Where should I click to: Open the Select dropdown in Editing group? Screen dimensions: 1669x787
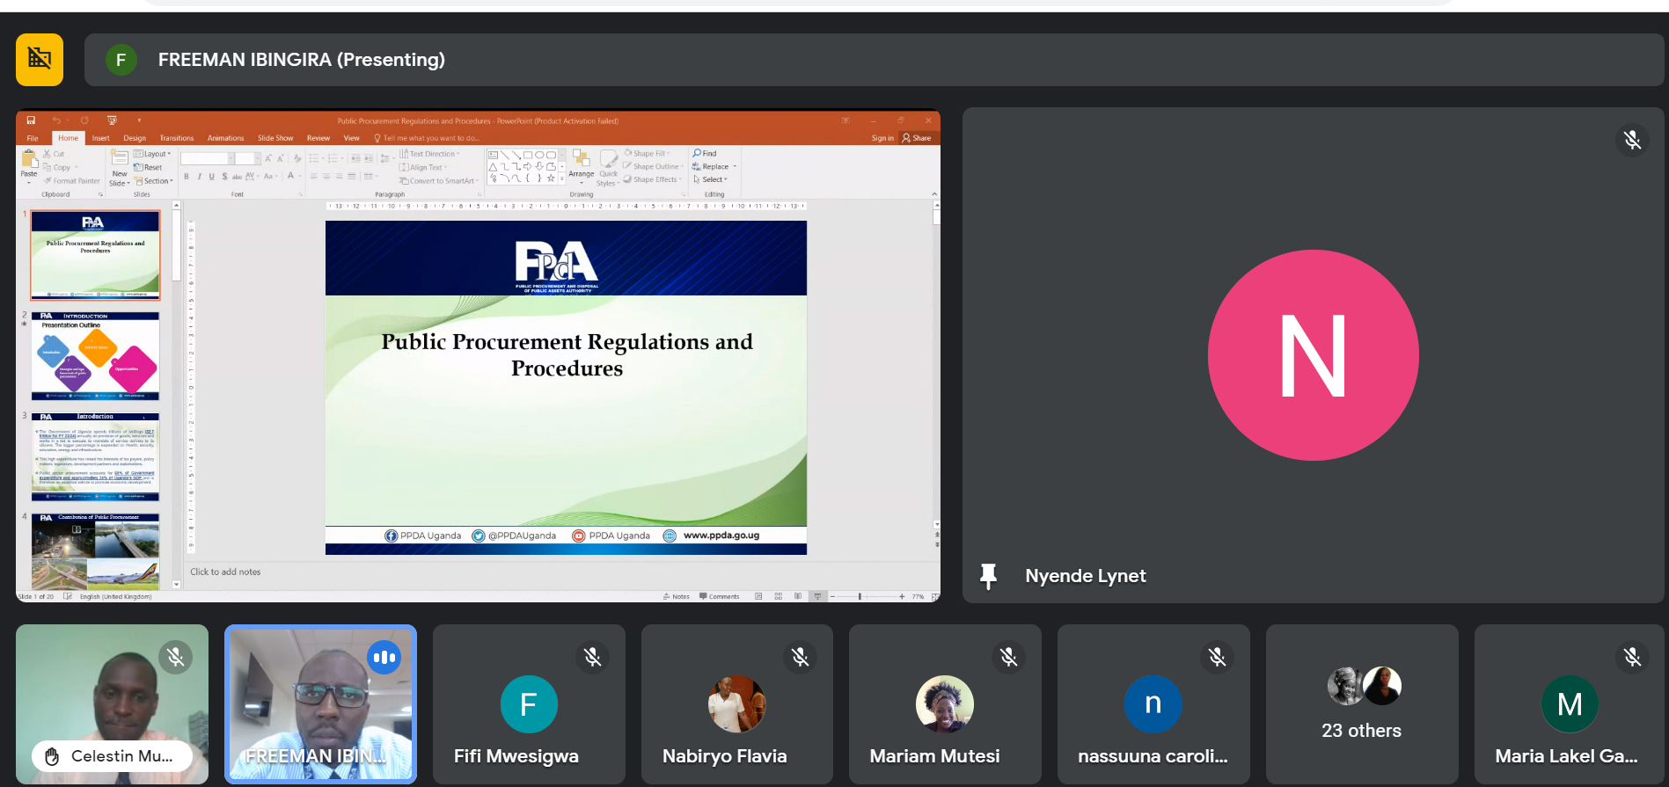[x=710, y=179]
